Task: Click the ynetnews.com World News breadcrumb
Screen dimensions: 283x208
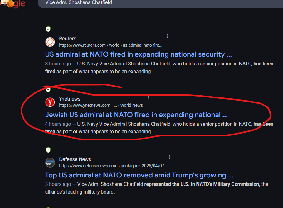Action: (101, 105)
